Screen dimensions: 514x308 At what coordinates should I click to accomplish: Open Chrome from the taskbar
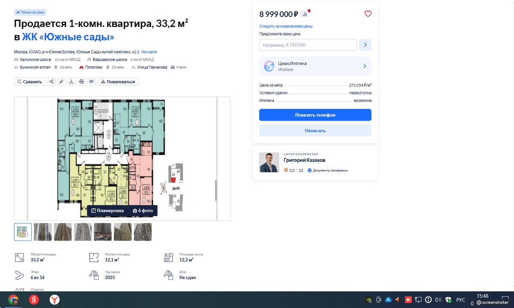14,300
